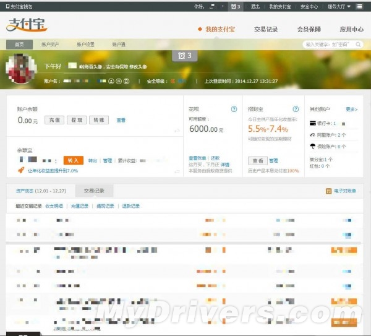Click the 查看 link beside 转账
371x336 pixels.
pos(121,120)
